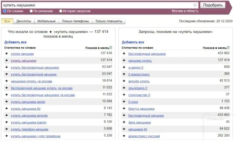Screen dimensions: 236x142
Task: Select 'История запросов' radio option
Action: [x=61, y=11]
